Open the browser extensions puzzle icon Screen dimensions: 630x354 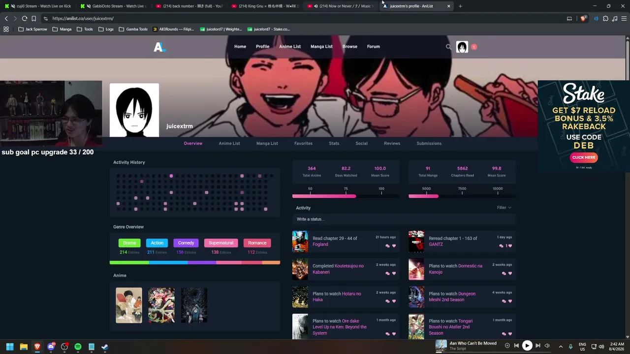tap(605, 19)
